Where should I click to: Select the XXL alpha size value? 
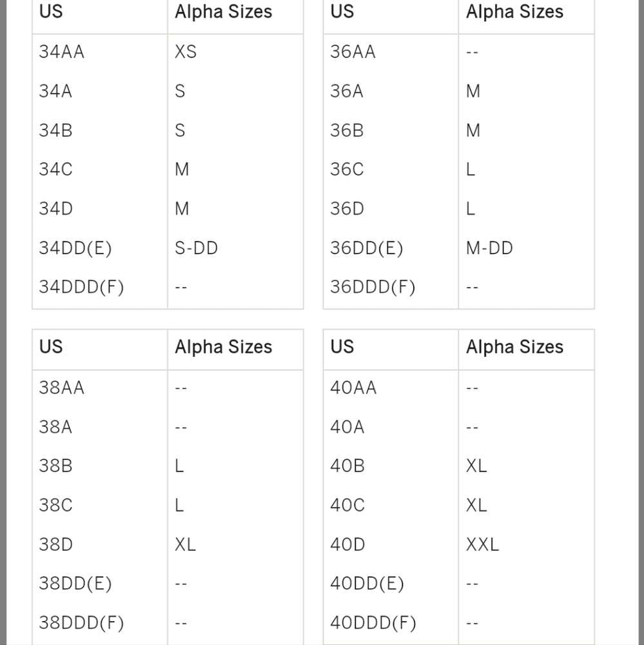(482, 544)
